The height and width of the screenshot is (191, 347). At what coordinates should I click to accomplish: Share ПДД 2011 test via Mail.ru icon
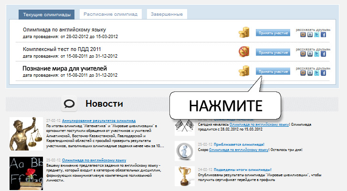coord(303,54)
